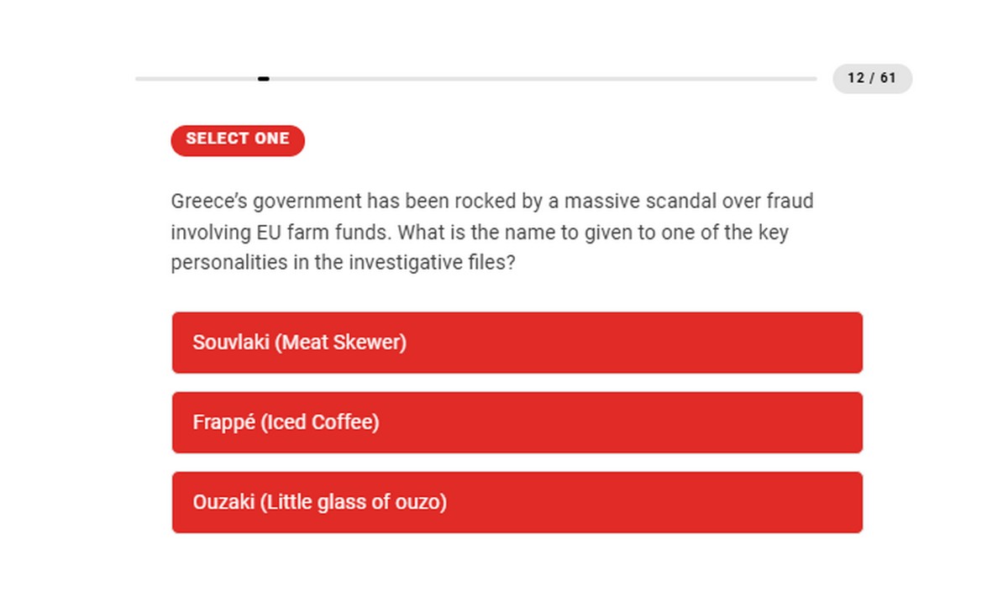Choose the Frappé (Iced Coffee) option

pos(517,422)
